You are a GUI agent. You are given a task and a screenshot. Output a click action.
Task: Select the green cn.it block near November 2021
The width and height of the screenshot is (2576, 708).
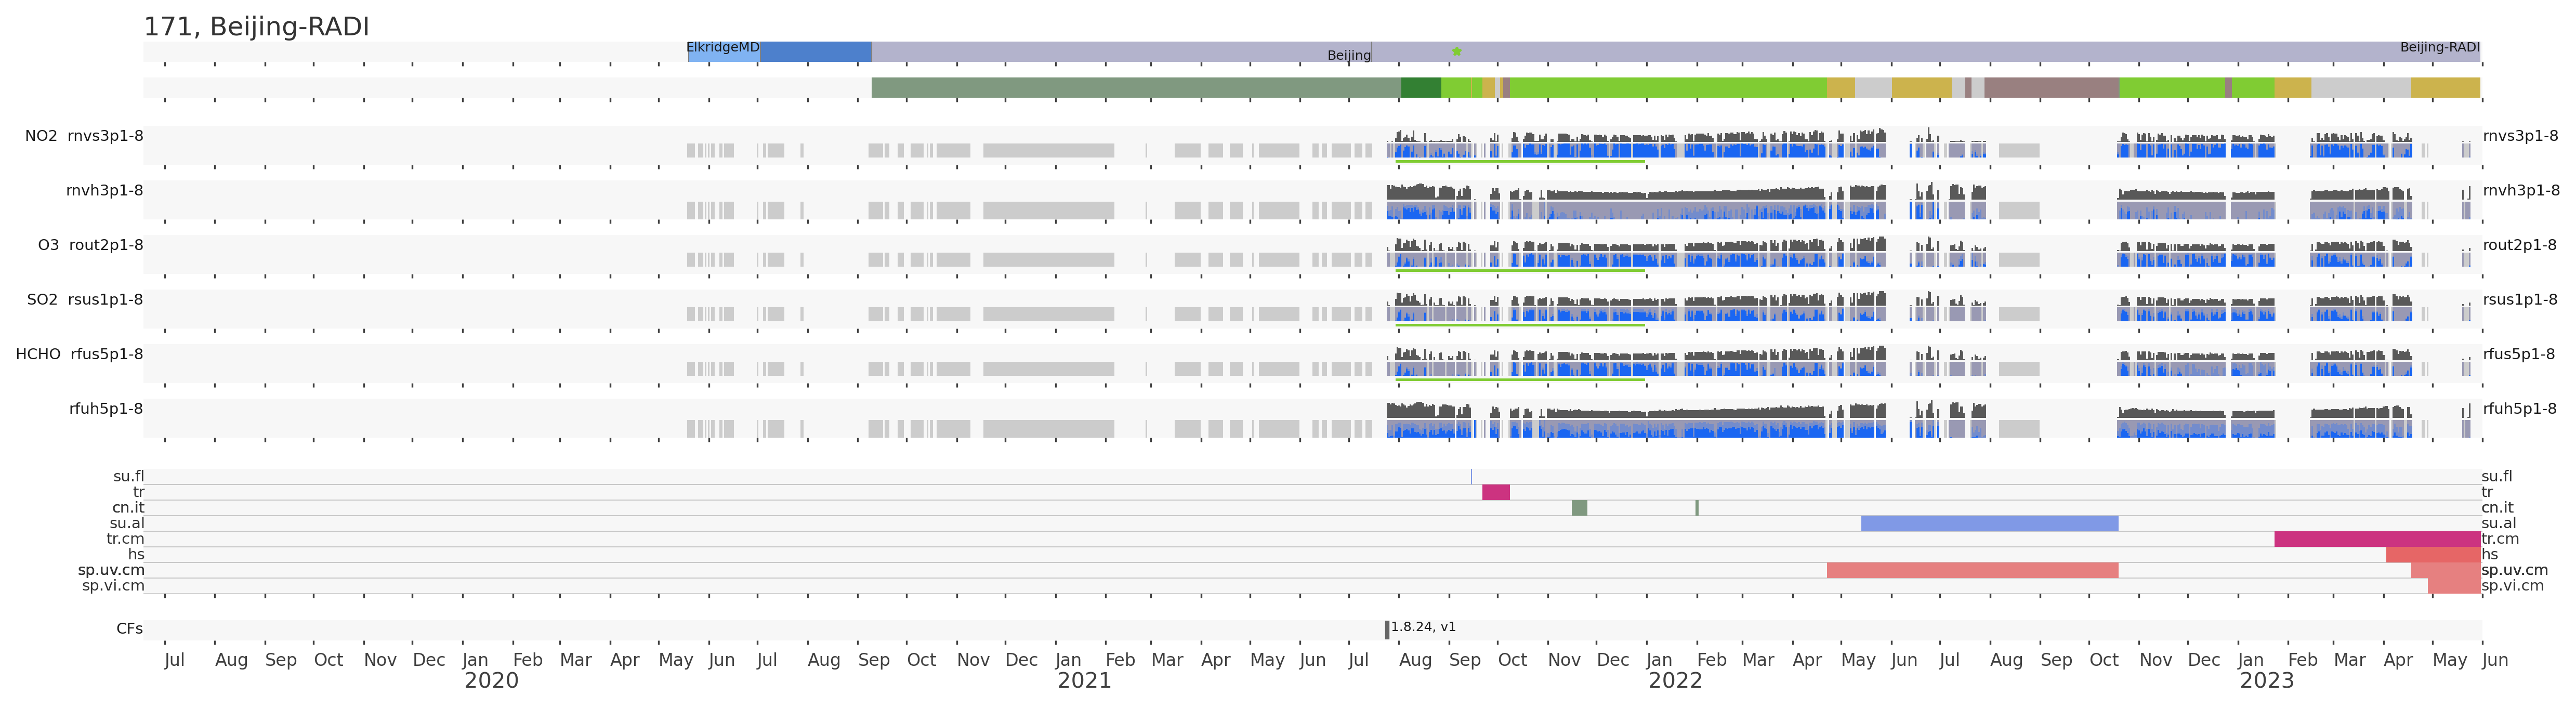1579,508
